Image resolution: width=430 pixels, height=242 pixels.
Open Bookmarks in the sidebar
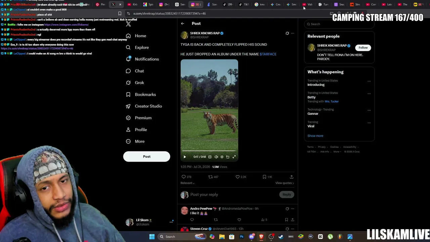(141, 94)
